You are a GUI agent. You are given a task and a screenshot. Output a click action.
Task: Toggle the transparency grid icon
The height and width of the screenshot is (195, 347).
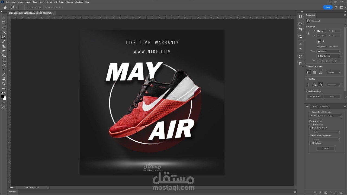click(x=320, y=72)
